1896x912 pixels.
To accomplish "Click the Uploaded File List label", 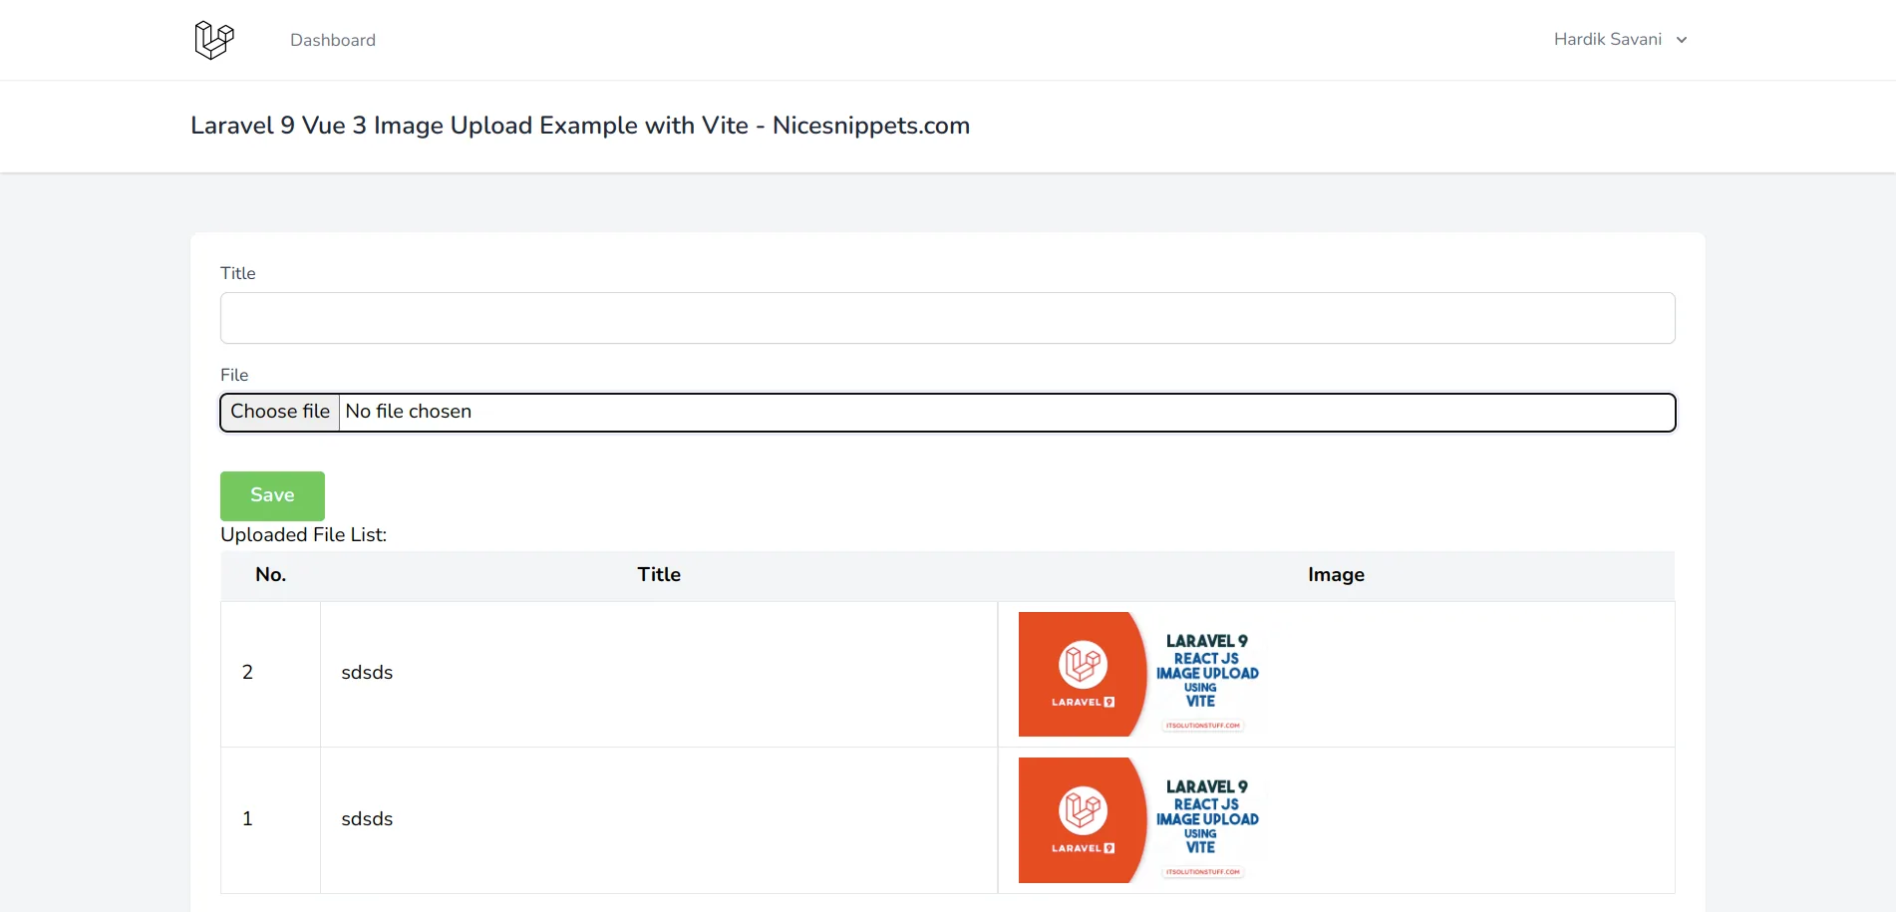I will [x=303, y=535].
